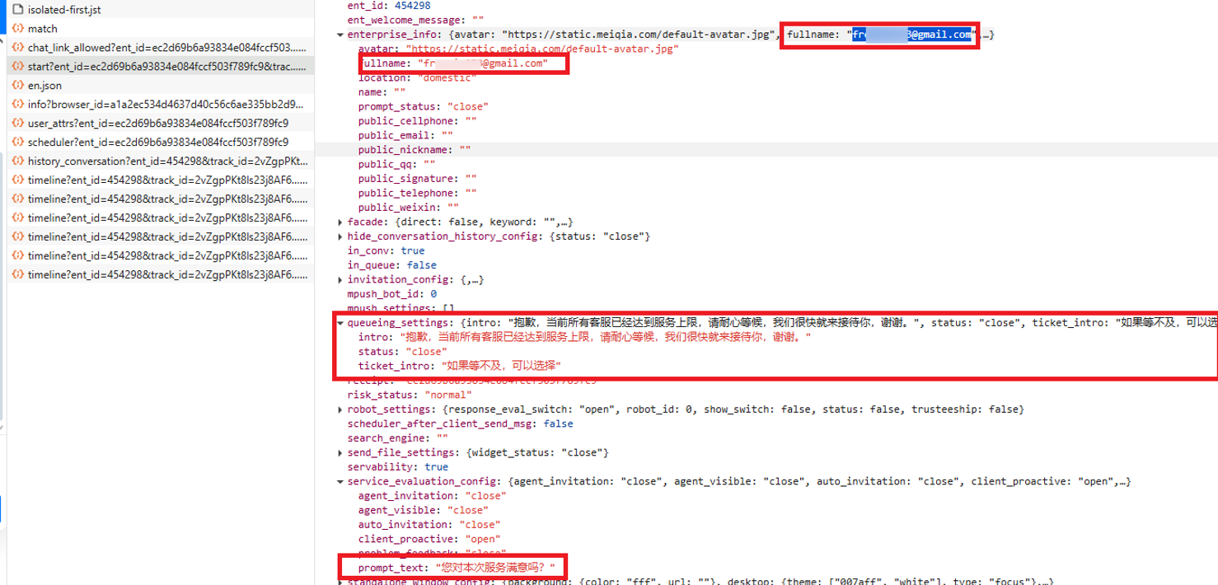Collapse the "enterprise_info" object
1218x585 pixels.
(340, 35)
